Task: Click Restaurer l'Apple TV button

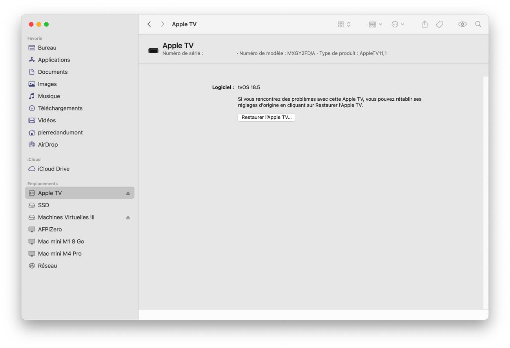Action: point(267,118)
